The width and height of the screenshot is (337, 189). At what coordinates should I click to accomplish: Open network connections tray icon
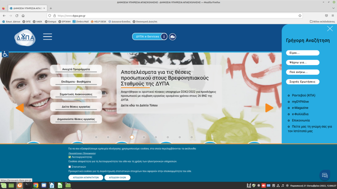tap(278, 186)
